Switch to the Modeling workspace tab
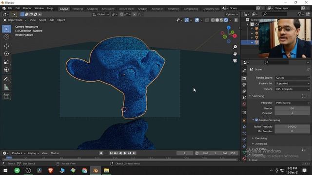312x175 pixels. click(x=78, y=9)
